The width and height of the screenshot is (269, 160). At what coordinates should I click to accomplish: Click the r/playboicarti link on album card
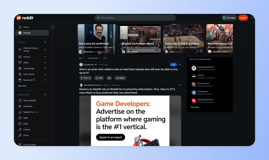132,52
